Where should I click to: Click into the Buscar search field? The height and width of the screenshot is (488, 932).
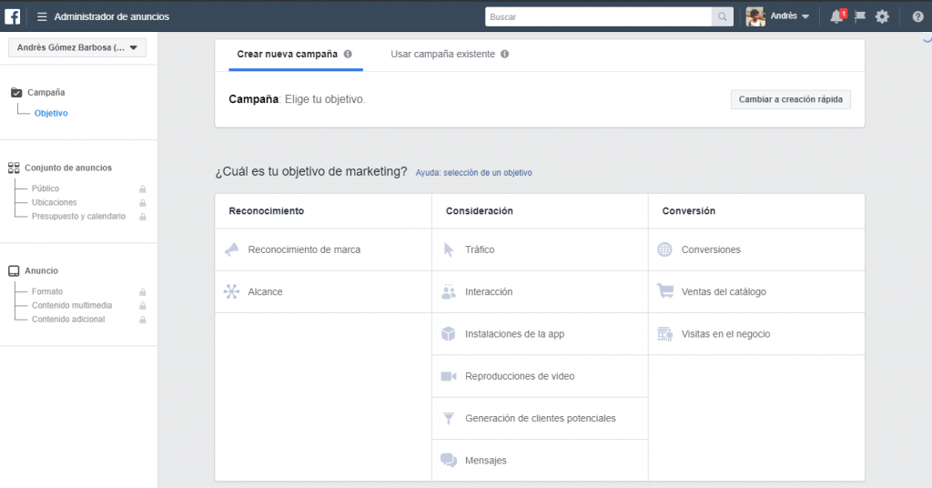point(598,16)
